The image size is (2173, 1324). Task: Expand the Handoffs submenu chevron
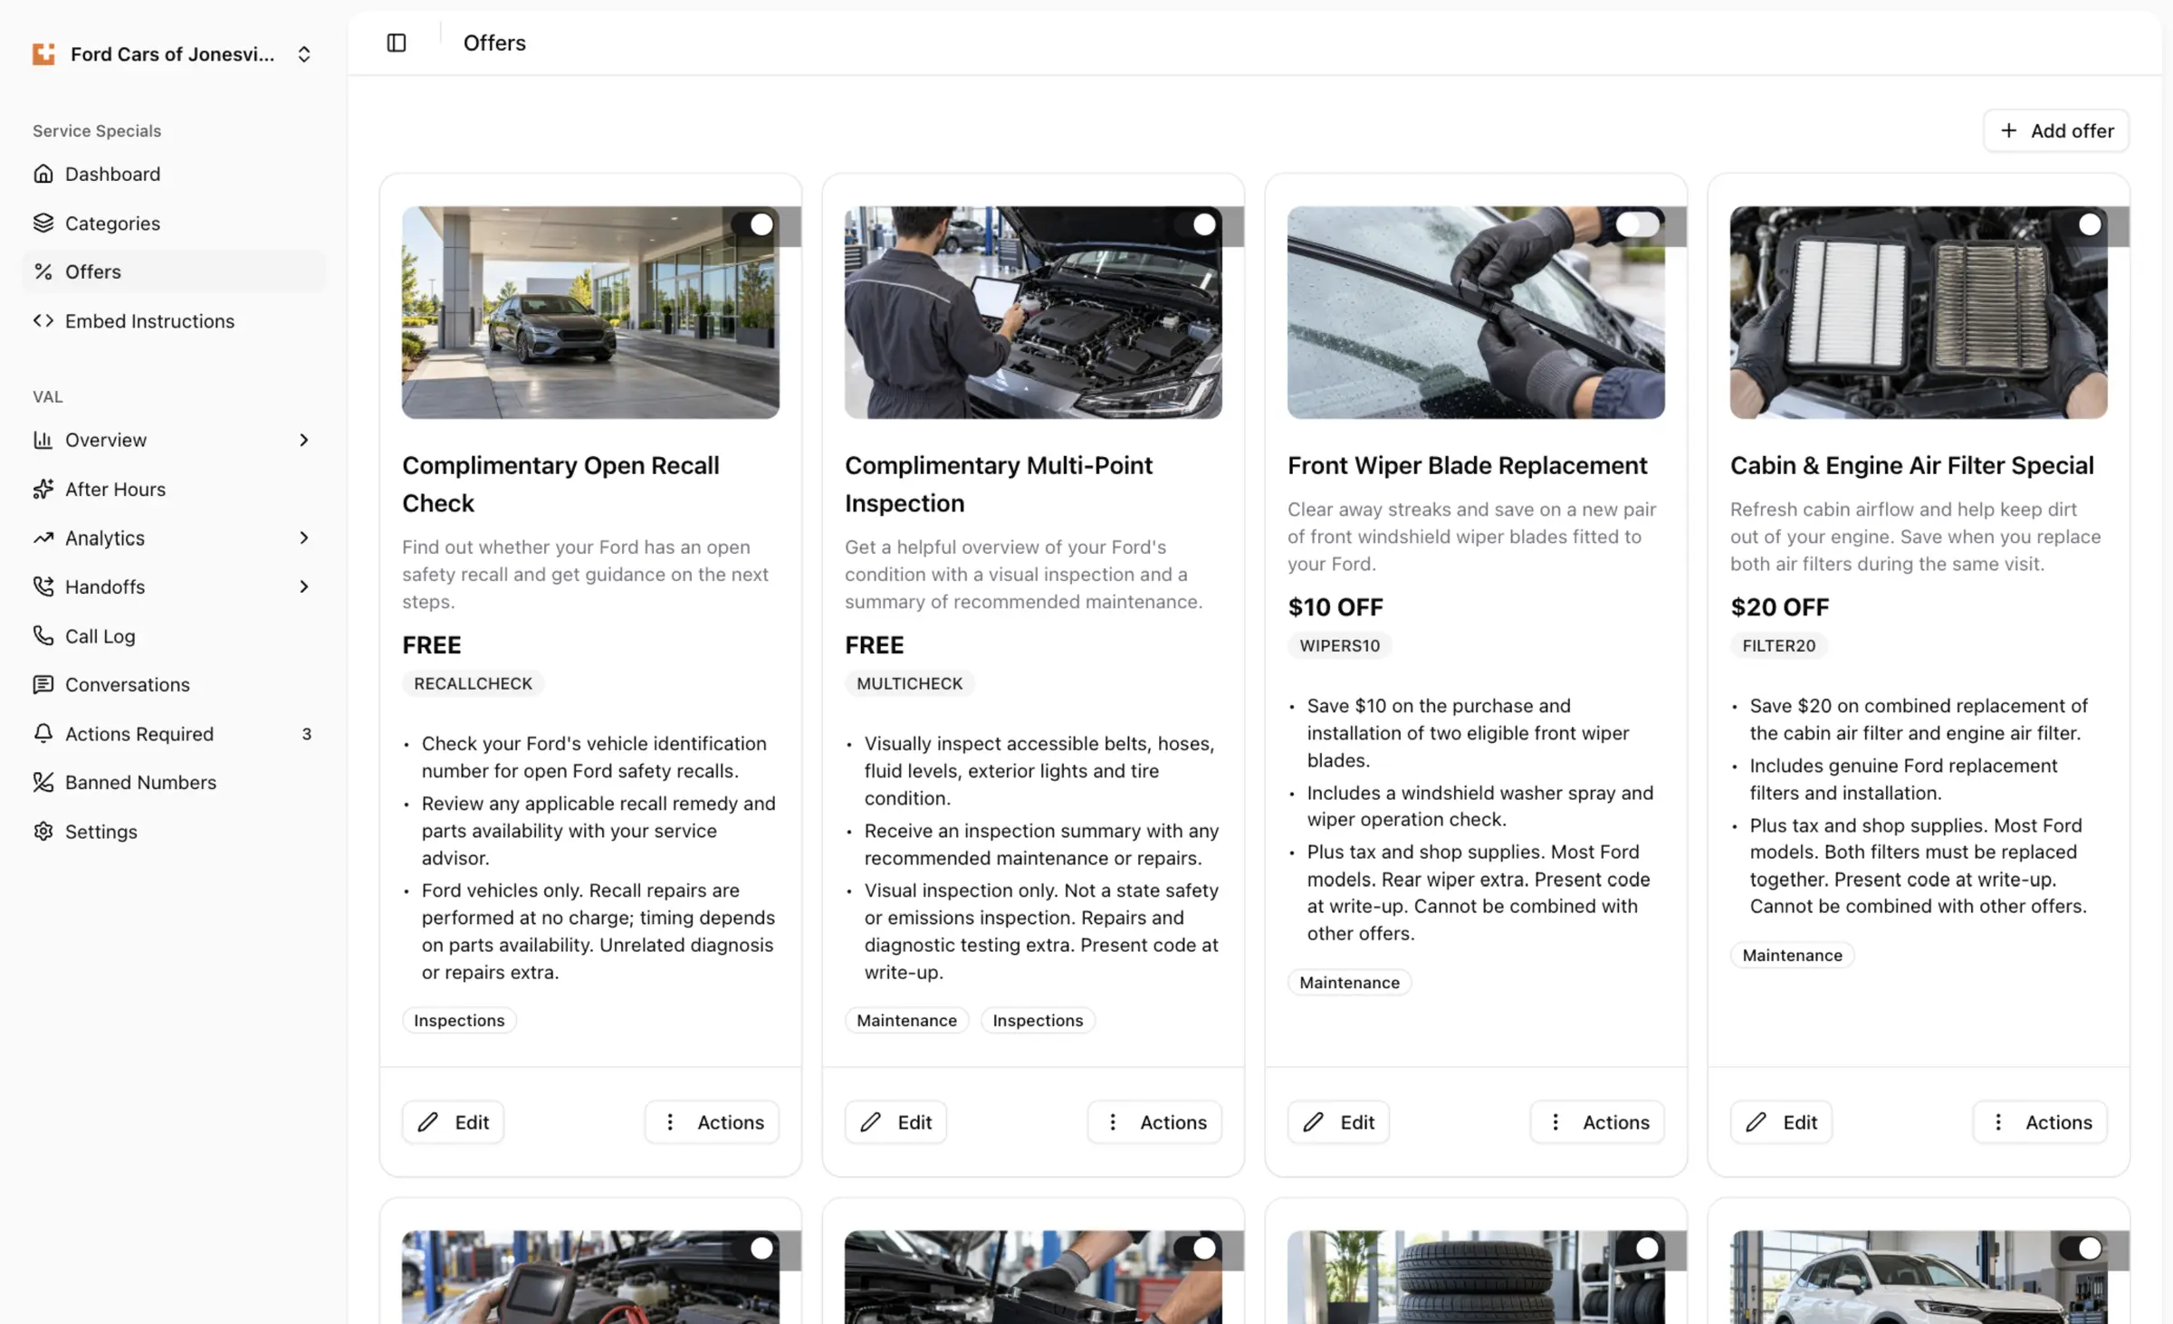304,586
